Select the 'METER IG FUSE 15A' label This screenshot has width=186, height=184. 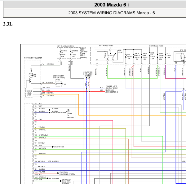(64, 54)
